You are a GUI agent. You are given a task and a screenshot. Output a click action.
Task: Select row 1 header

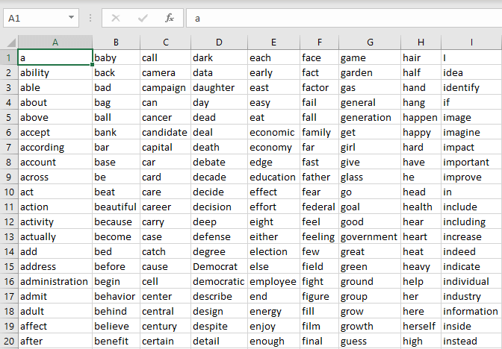click(9, 57)
